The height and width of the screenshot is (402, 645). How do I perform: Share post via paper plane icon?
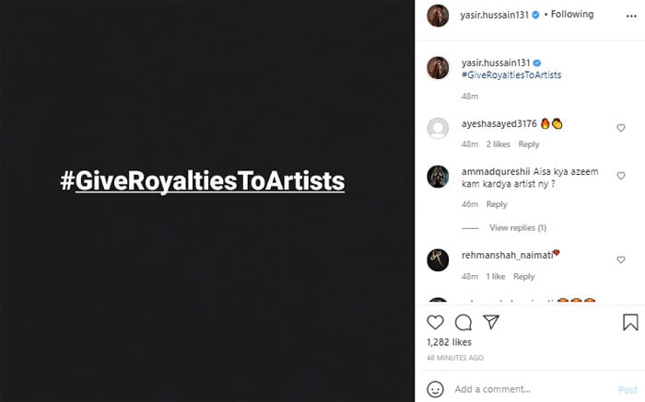[491, 322]
